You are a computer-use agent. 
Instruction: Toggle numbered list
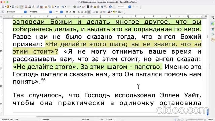pyautogui.click(x=94, y=12)
